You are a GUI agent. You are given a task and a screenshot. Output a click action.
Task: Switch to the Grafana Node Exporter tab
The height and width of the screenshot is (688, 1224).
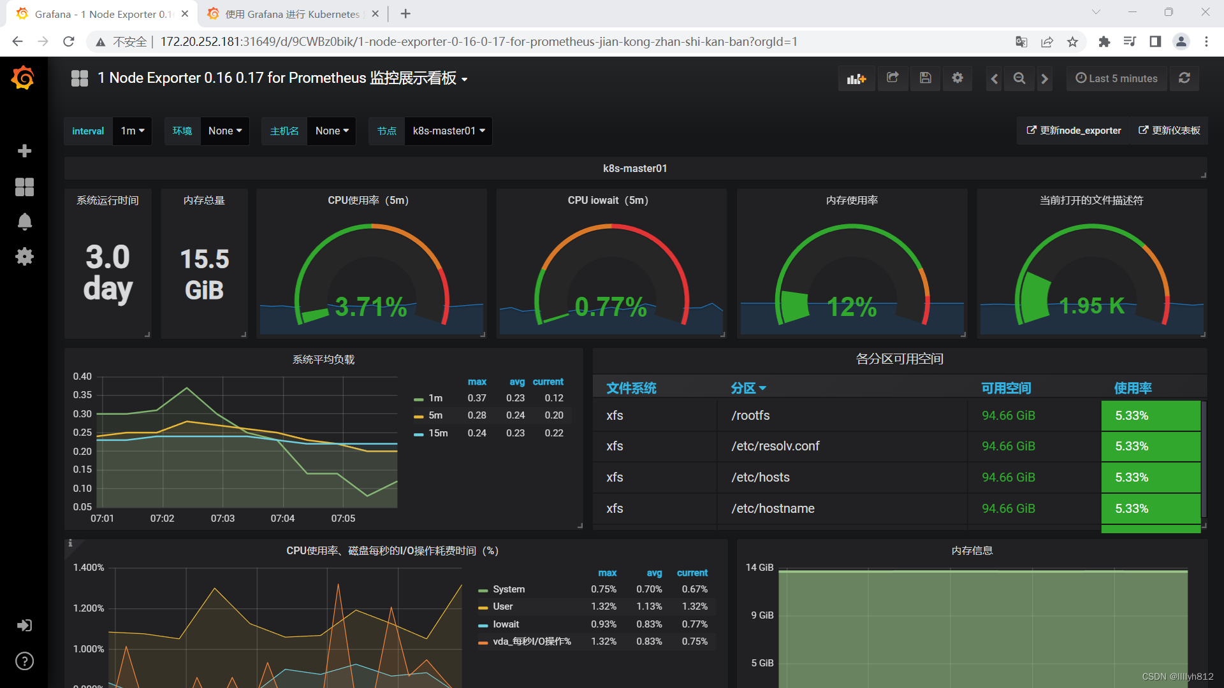point(102,14)
